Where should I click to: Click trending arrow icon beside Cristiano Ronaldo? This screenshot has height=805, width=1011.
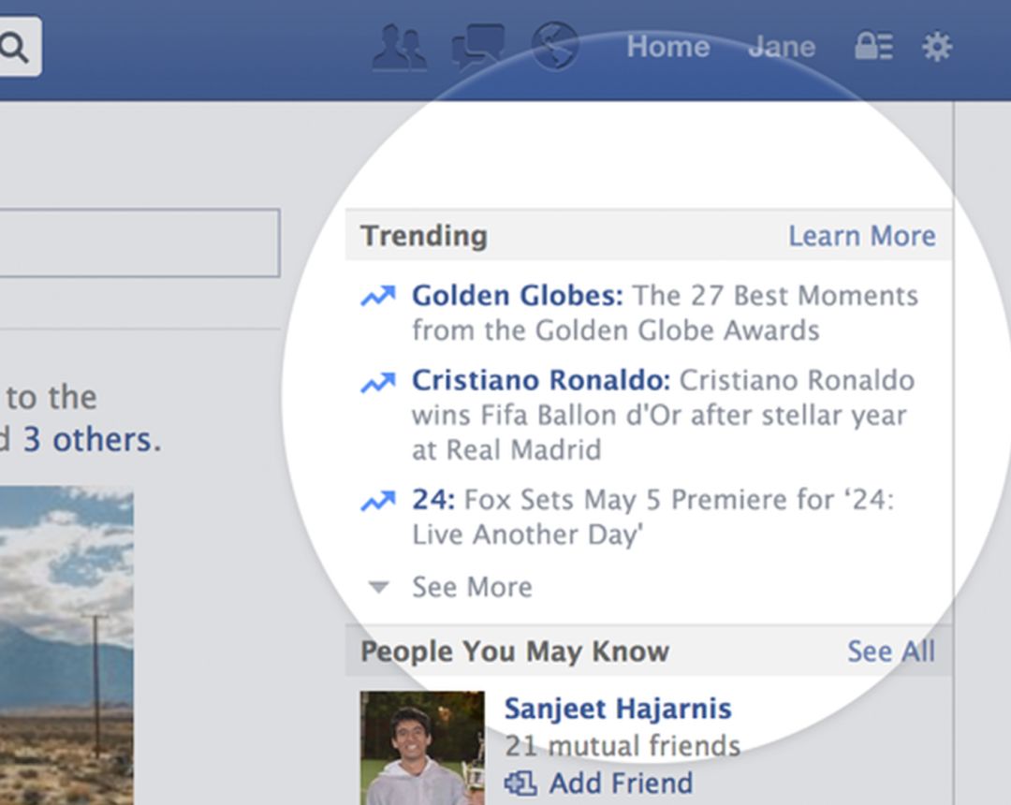[378, 382]
